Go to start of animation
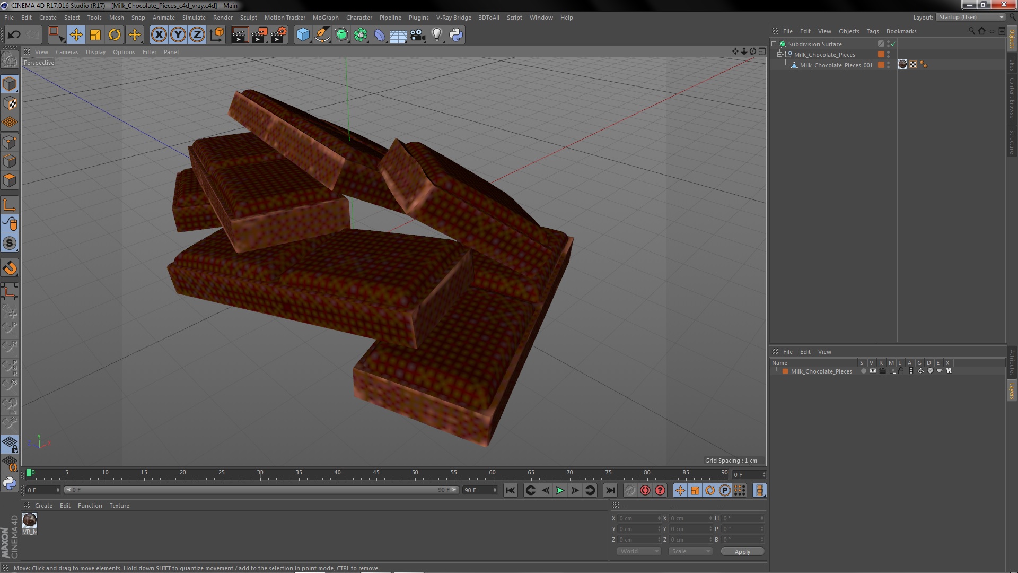The image size is (1018, 573). (510, 491)
